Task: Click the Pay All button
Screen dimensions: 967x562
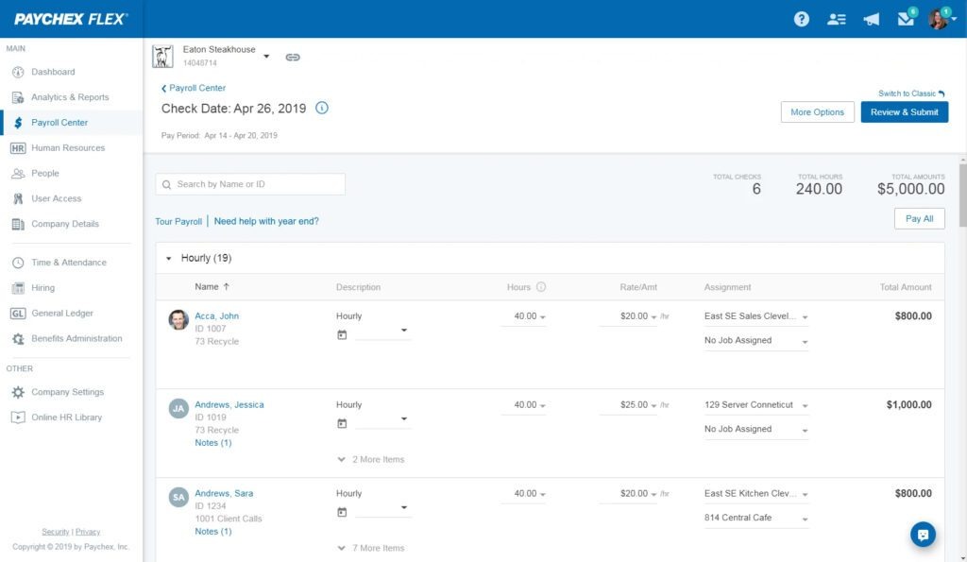Action: [919, 217]
